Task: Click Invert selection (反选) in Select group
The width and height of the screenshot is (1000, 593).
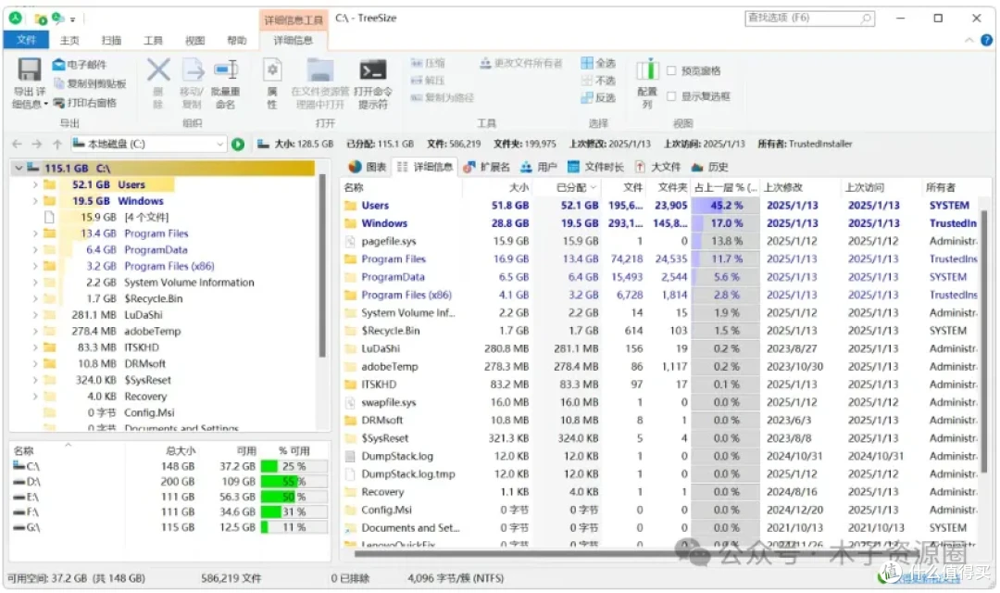Action: (598, 97)
